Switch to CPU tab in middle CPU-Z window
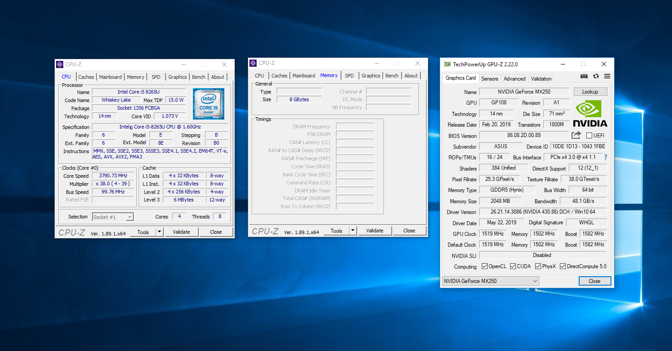 (260, 76)
